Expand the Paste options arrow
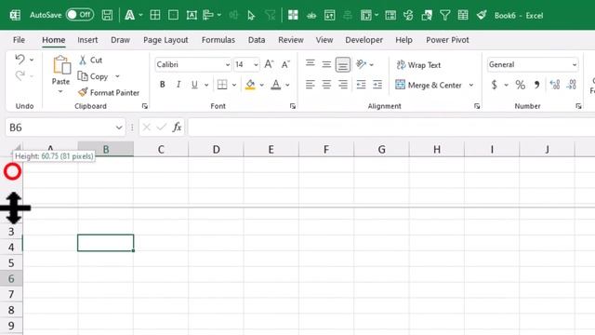The image size is (595, 335). pos(60,91)
